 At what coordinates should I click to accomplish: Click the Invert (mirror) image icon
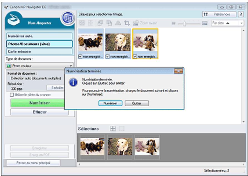click(118, 23)
